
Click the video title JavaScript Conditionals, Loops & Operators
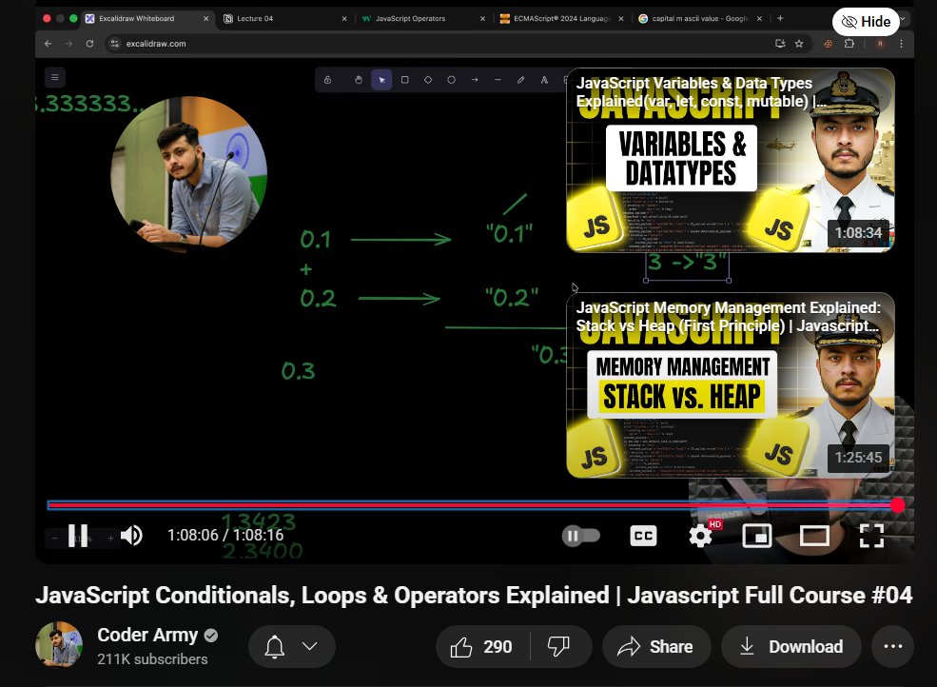click(x=474, y=595)
